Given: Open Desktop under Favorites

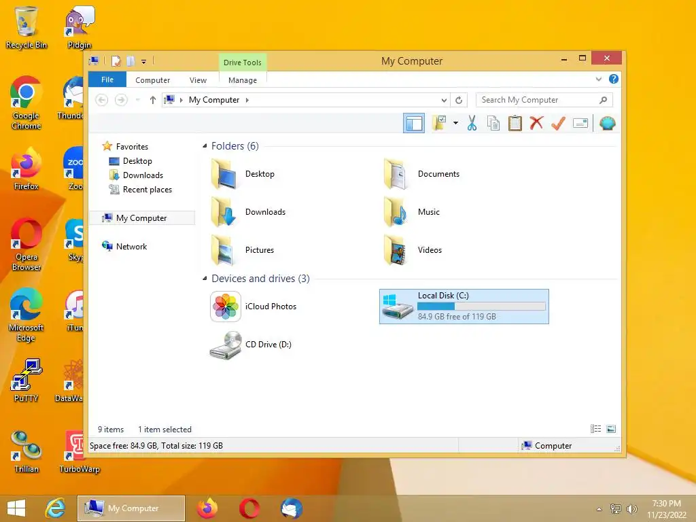Looking at the screenshot, I should pos(137,160).
